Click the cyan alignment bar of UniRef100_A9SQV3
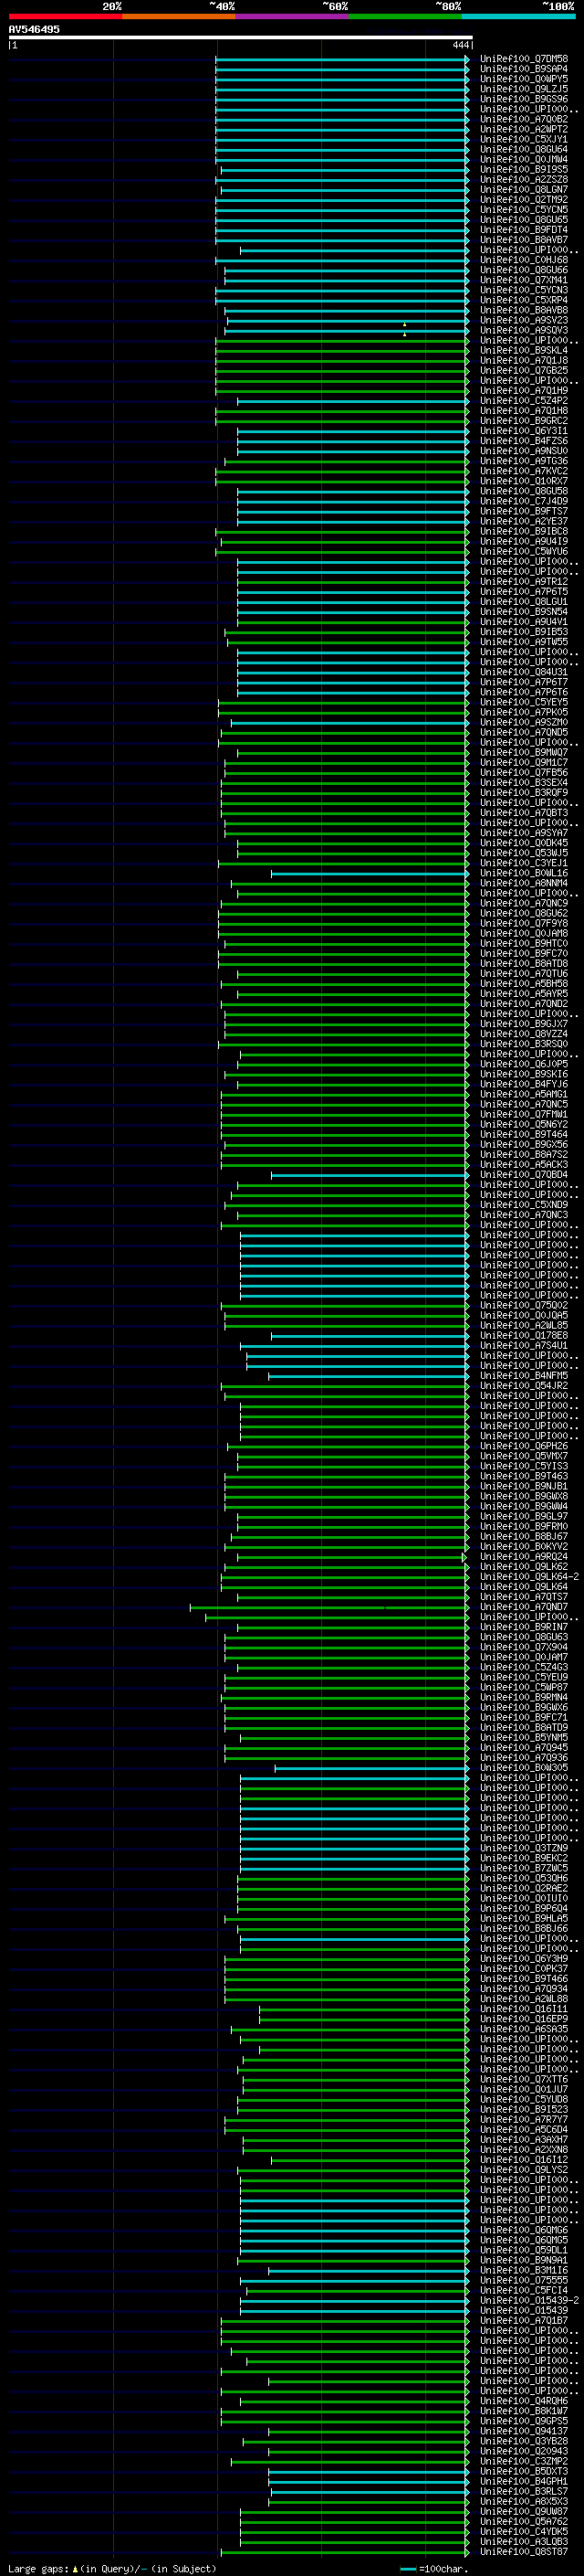The image size is (584, 2576). [347, 331]
